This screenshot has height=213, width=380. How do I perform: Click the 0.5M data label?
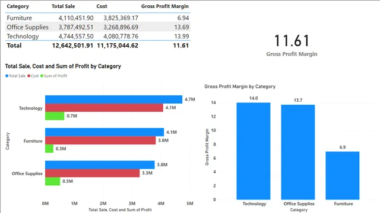[x=68, y=181]
